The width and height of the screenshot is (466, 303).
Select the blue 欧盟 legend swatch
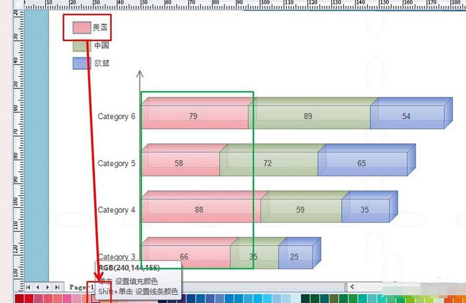82,63
